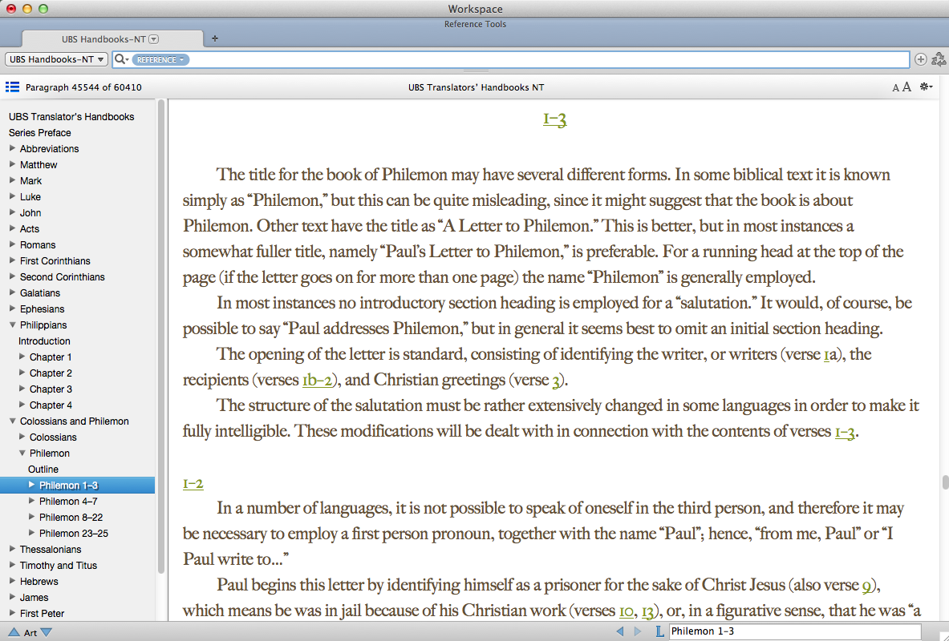Click the down triangle next to Art
This screenshot has height=641, width=949.
pyautogui.click(x=46, y=632)
